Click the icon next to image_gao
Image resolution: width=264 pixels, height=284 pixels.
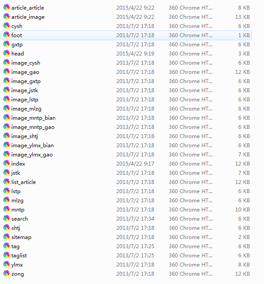pyautogui.click(x=7, y=72)
